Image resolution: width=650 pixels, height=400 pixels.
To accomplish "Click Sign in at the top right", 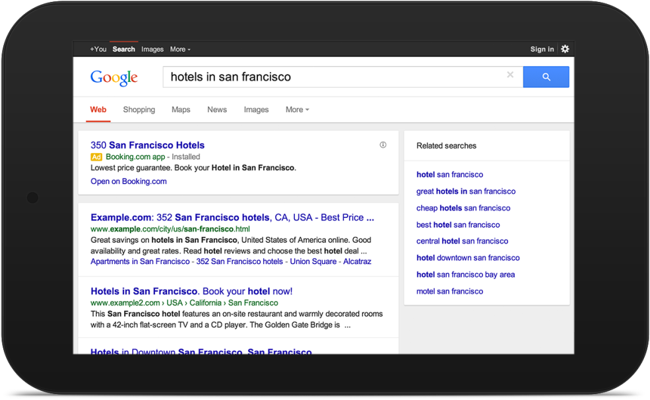I will (542, 50).
